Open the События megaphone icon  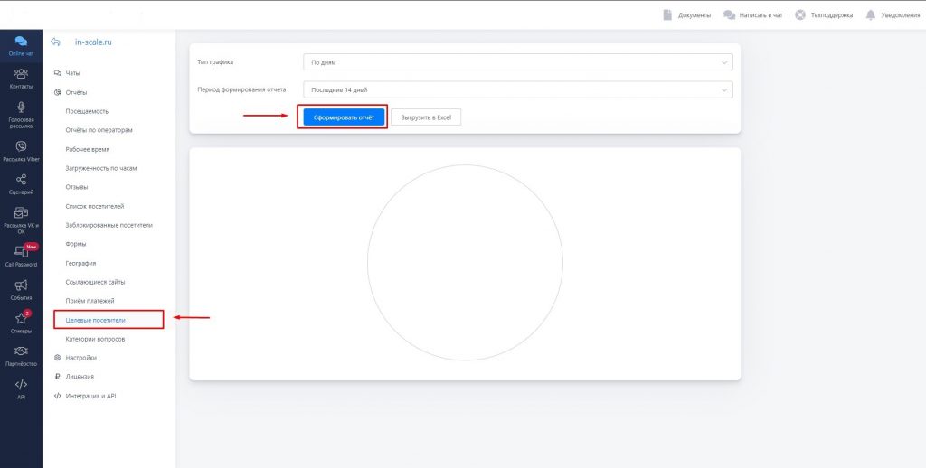pyautogui.click(x=21, y=285)
